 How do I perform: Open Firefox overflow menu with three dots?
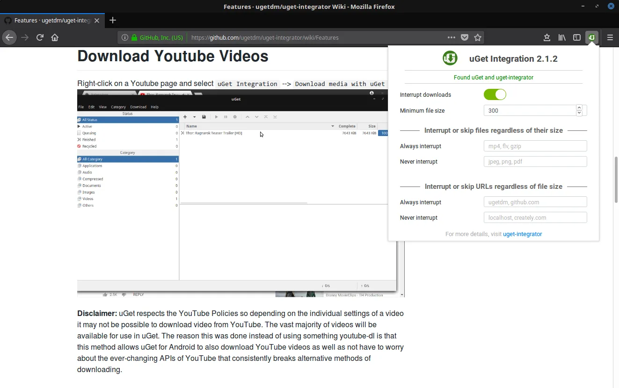tap(451, 37)
